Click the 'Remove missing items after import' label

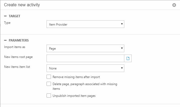(76, 77)
